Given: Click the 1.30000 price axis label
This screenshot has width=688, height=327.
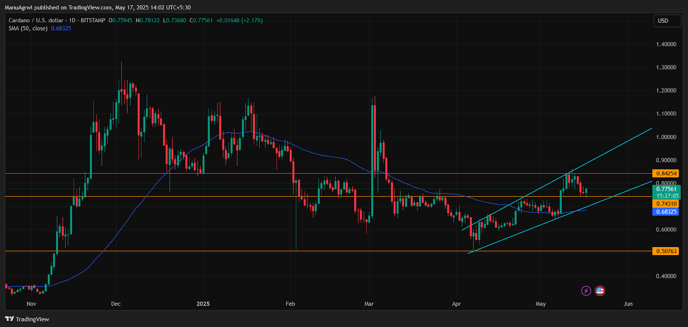Looking at the screenshot, I should pyautogui.click(x=666, y=67).
